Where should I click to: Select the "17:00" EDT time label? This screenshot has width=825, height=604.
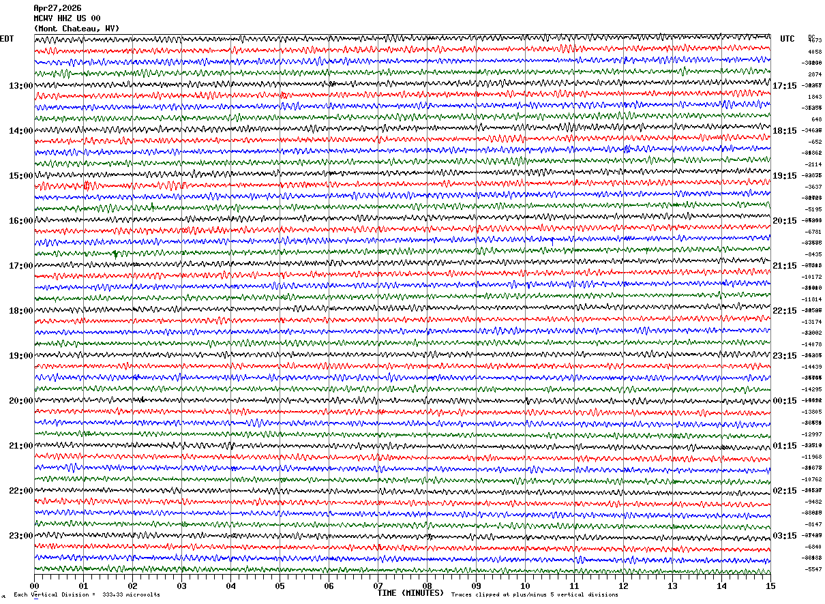[x=21, y=266]
